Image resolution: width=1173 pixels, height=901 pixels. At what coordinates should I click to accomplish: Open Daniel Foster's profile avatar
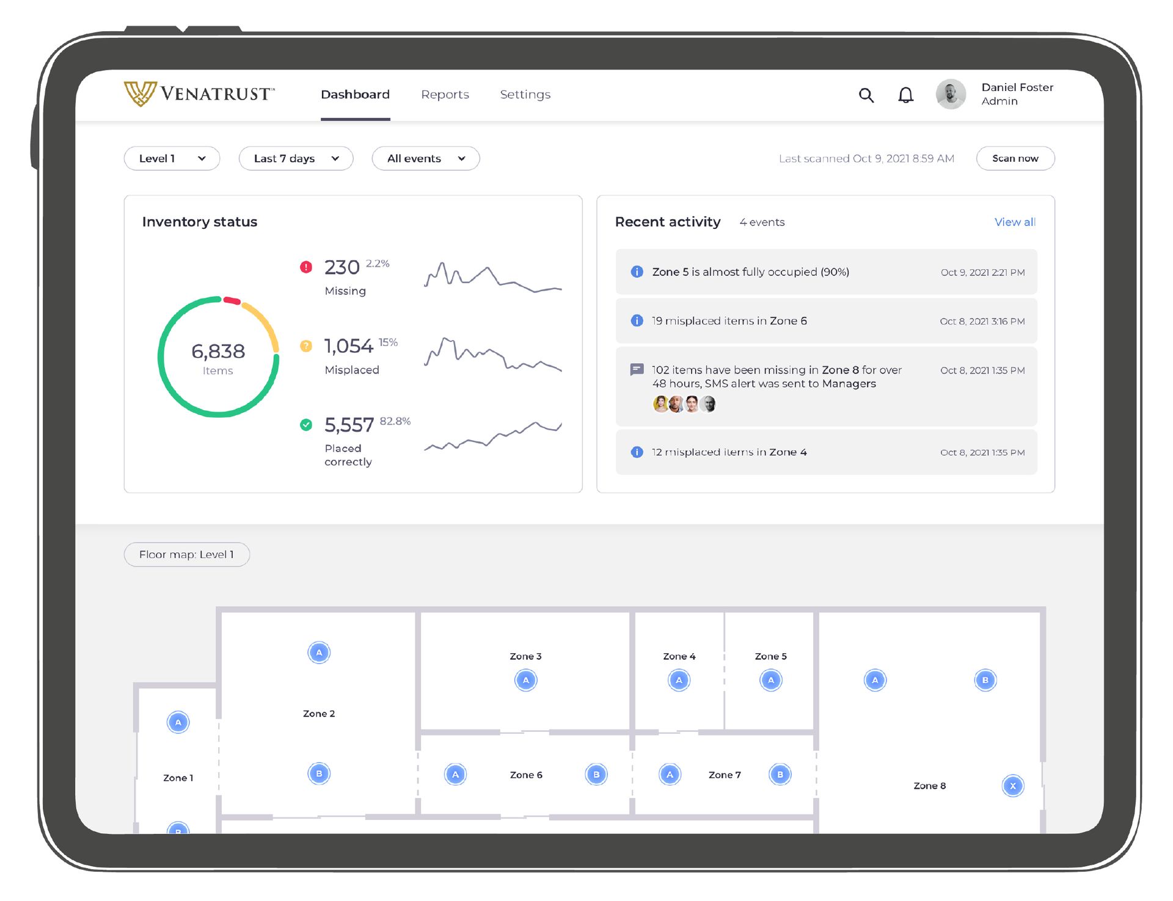coord(951,95)
